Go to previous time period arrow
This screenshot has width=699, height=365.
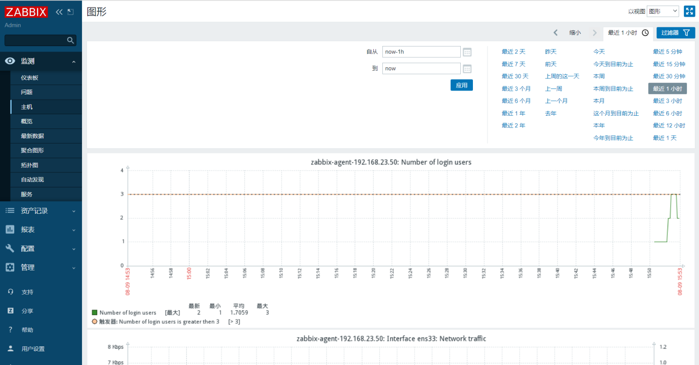click(555, 33)
